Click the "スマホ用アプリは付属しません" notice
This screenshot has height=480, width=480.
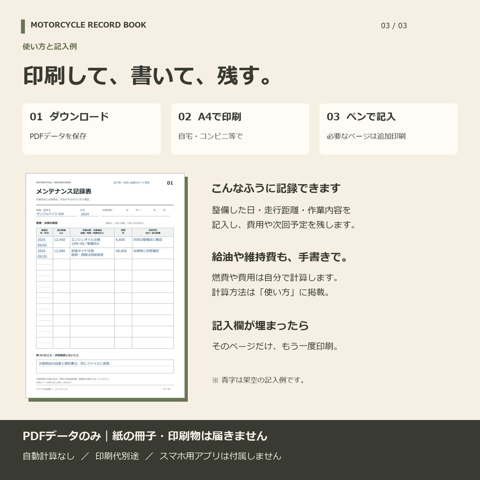pyautogui.click(x=220, y=456)
